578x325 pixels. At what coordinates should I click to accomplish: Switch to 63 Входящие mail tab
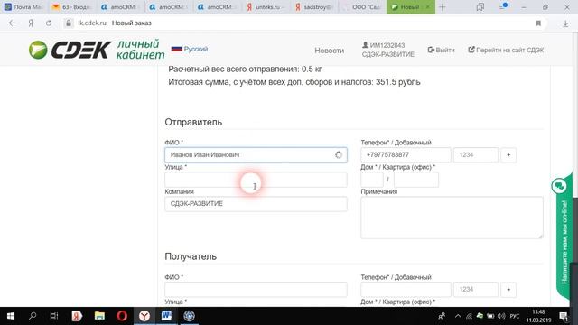point(71,7)
